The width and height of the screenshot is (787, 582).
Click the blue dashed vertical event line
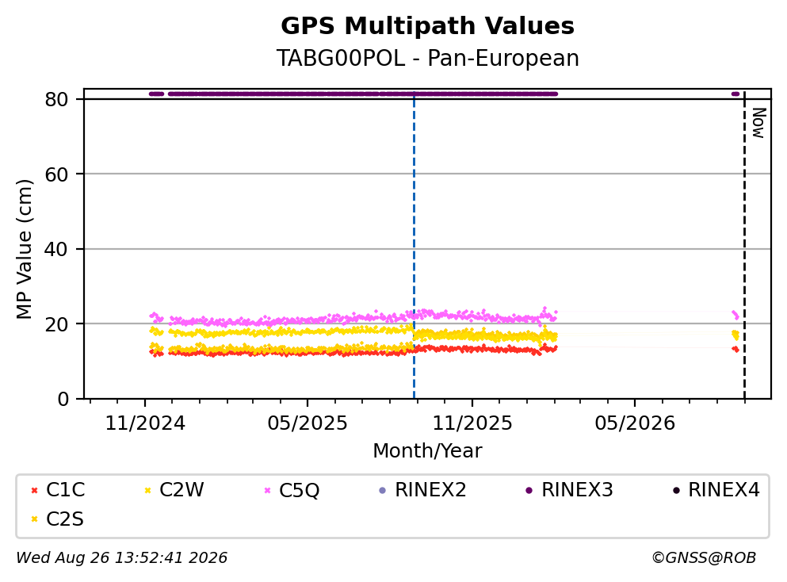(x=414, y=244)
